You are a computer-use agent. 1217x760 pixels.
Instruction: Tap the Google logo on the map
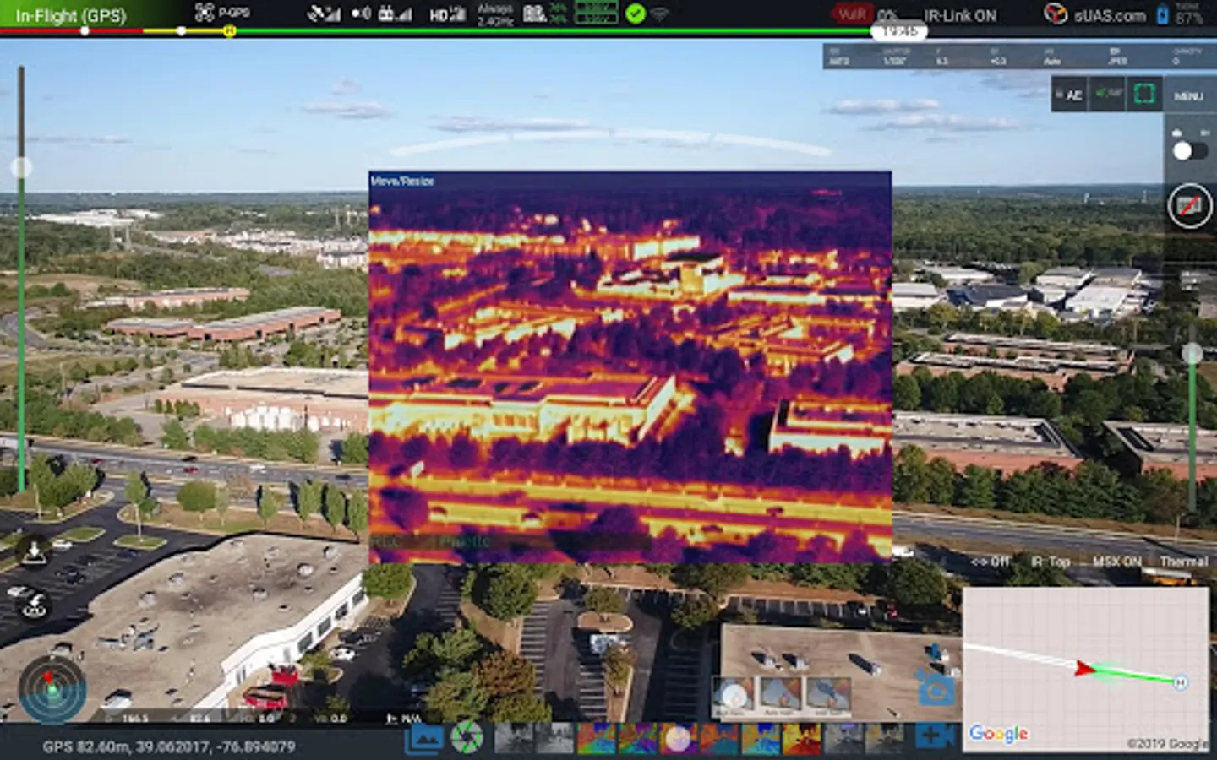point(998,734)
